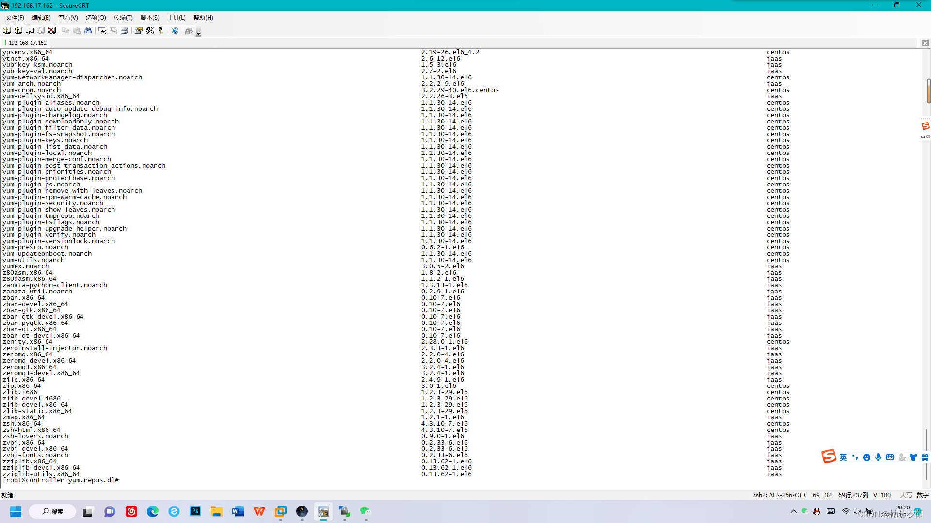
Task: Expand the toolbar overflow arrow
Action: click(x=198, y=33)
